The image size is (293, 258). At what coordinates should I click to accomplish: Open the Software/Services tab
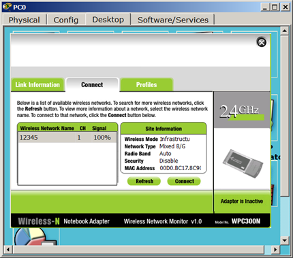[173, 20]
